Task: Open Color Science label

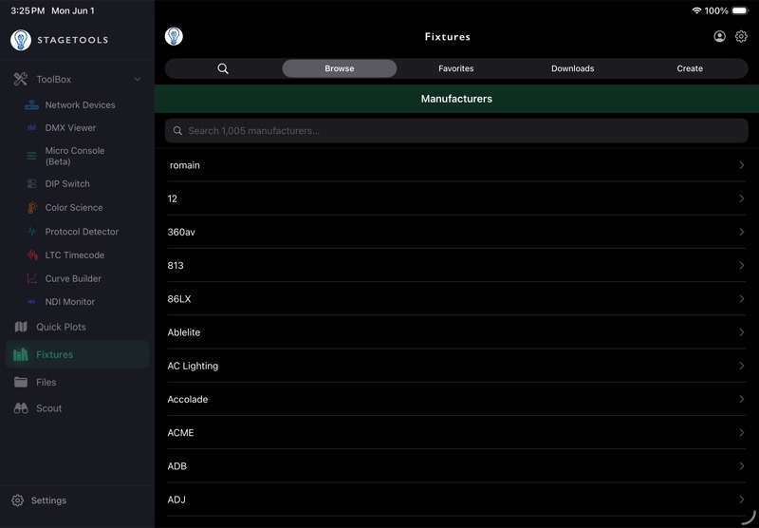Action: (x=74, y=207)
